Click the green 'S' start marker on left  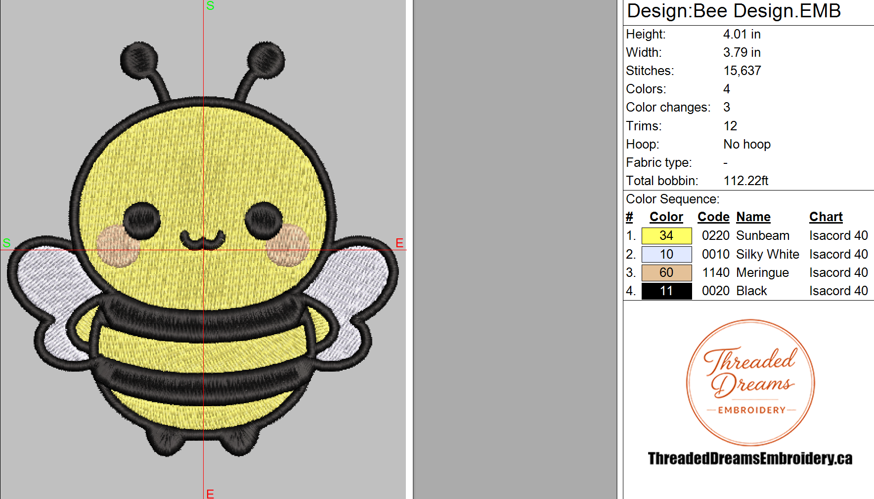tap(6, 243)
